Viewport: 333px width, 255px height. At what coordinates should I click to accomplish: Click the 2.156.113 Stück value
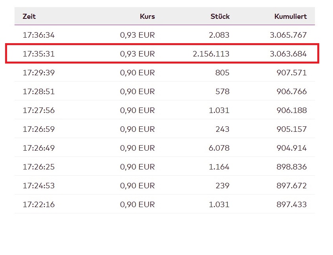click(211, 54)
